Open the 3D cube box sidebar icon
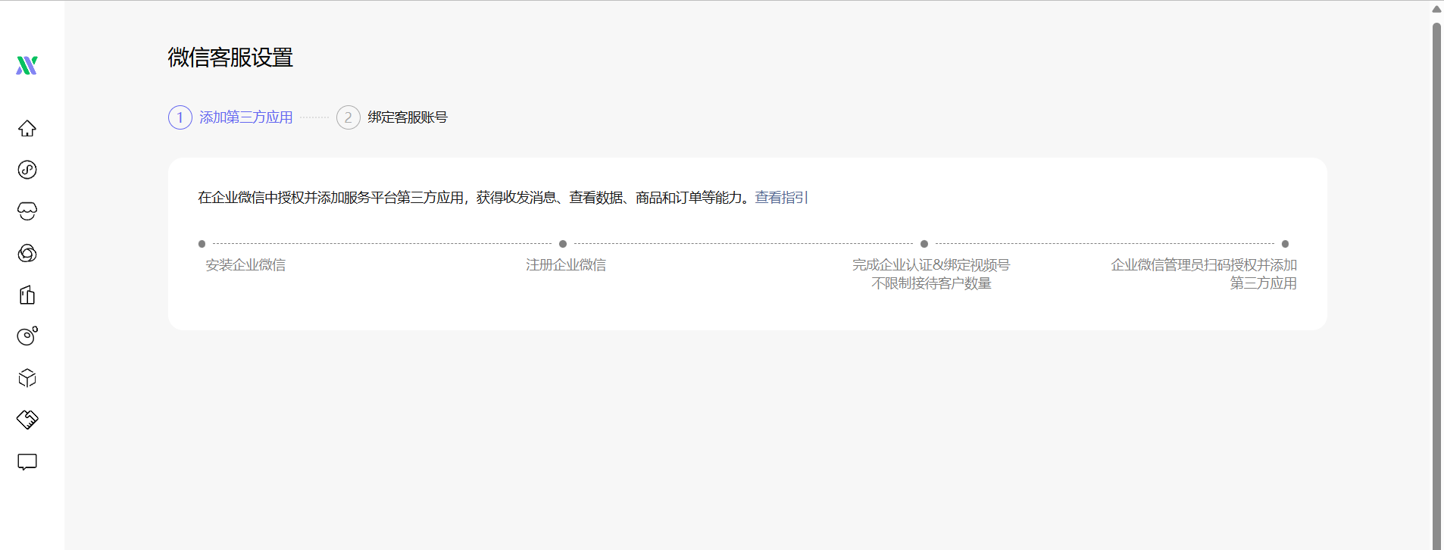Image resolution: width=1444 pixels, height=550 pixels. 27,378
